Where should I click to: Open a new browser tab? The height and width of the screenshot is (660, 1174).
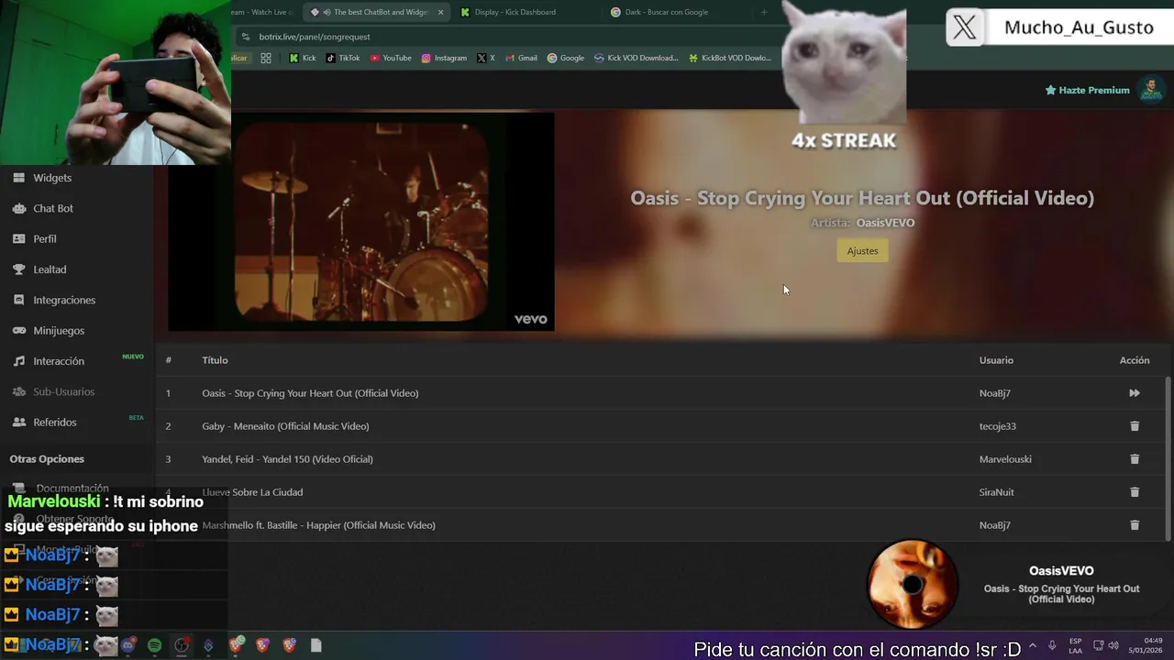pos(763,12)
